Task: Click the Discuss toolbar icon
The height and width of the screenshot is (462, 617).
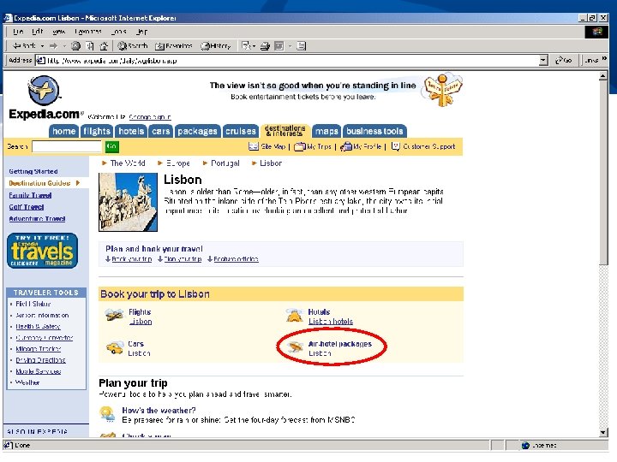Action: coord(301,46)
